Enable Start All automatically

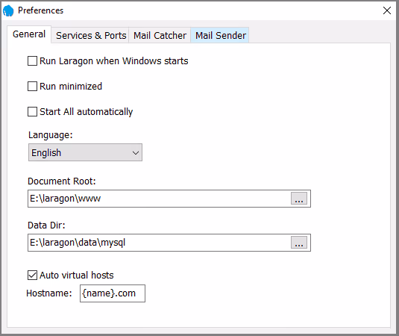click(x=32, y=111)
